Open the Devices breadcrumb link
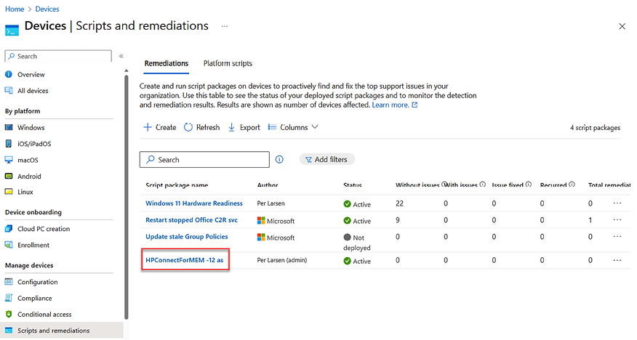Image resolution: width=637 pixels, height=340 pixels. (x=47, y=9)
